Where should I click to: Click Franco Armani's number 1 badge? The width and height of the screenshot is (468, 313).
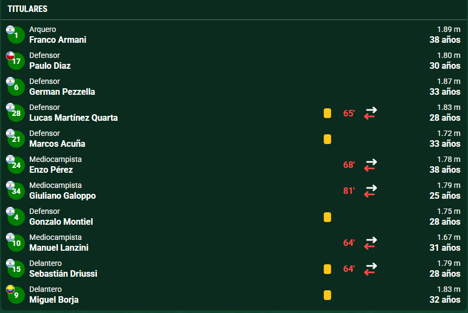(16, 35)
